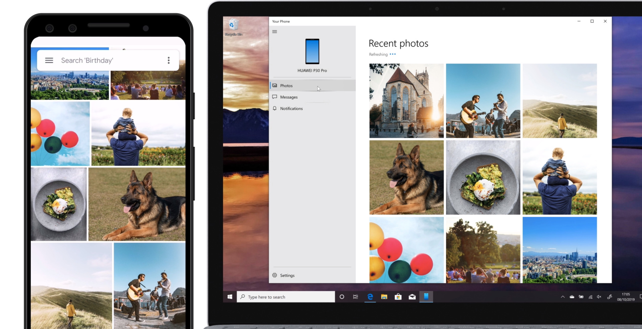The image size is (642, 329).
Task: Click the taskbar search box
Action: (286, 297)
